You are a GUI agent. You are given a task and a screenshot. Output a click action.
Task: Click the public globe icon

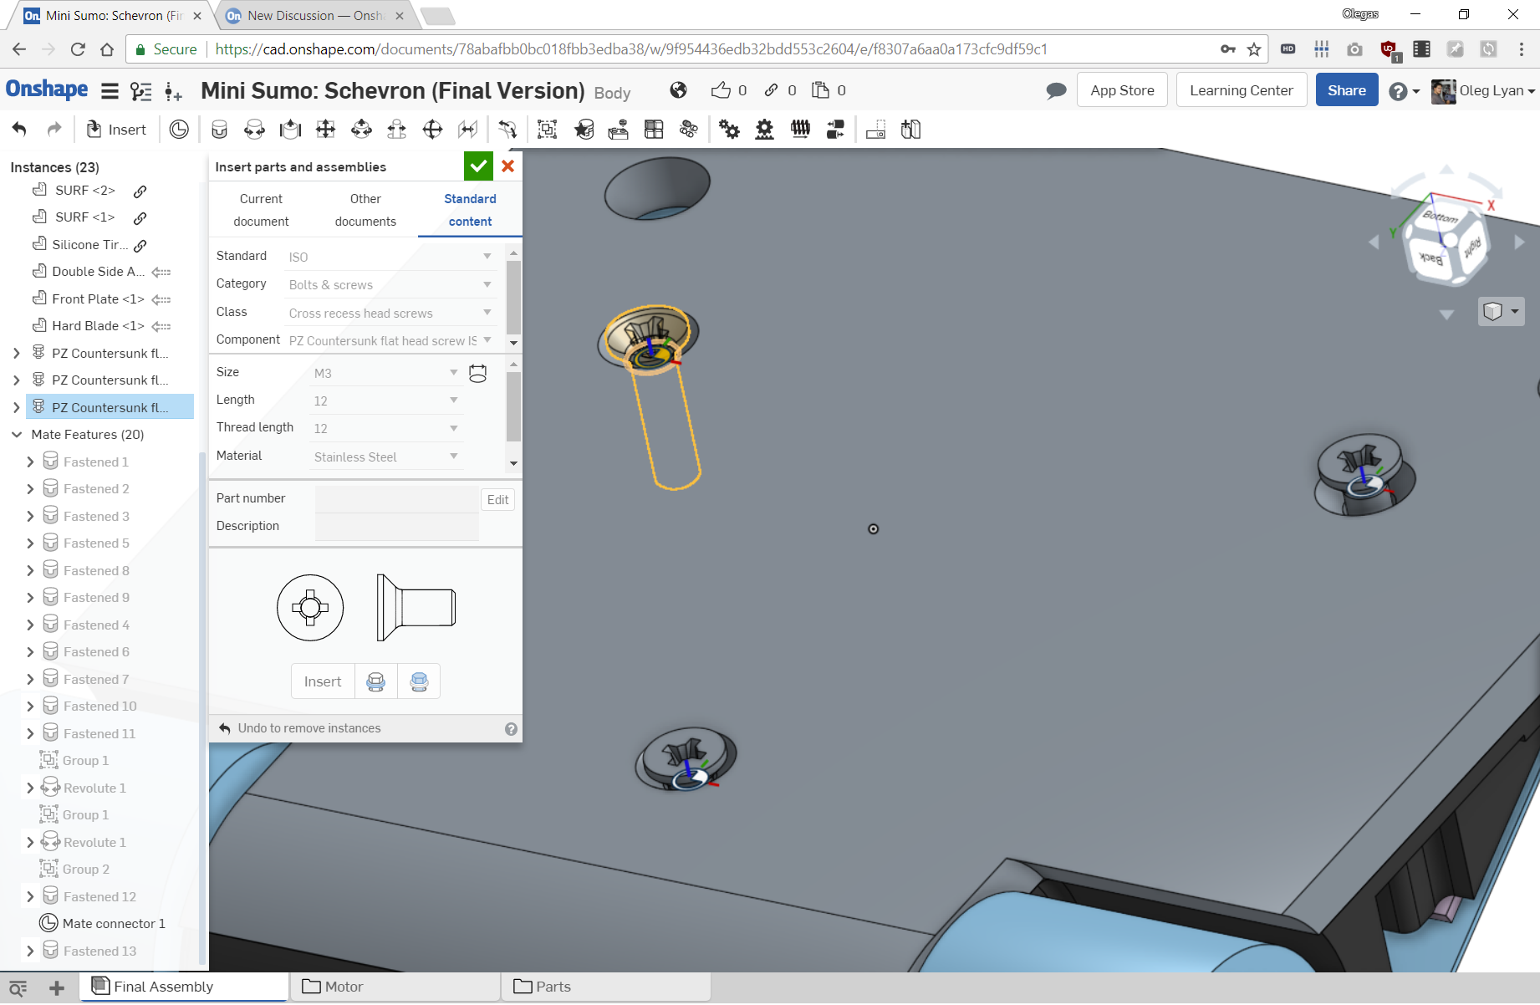click(679, 90)
